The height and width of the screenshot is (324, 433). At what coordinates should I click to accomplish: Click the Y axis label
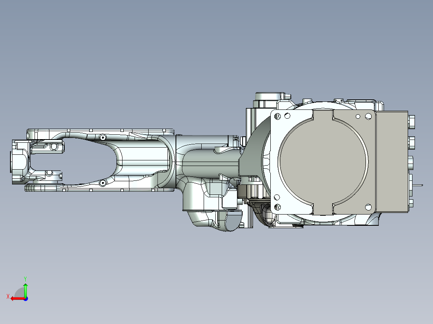[x=25, y=278]
